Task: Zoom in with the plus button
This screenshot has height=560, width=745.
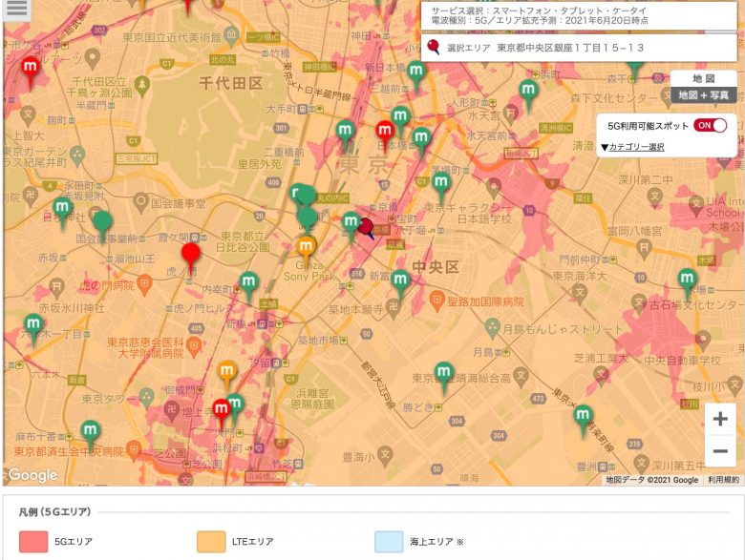Action: click(x=720, y=419)
